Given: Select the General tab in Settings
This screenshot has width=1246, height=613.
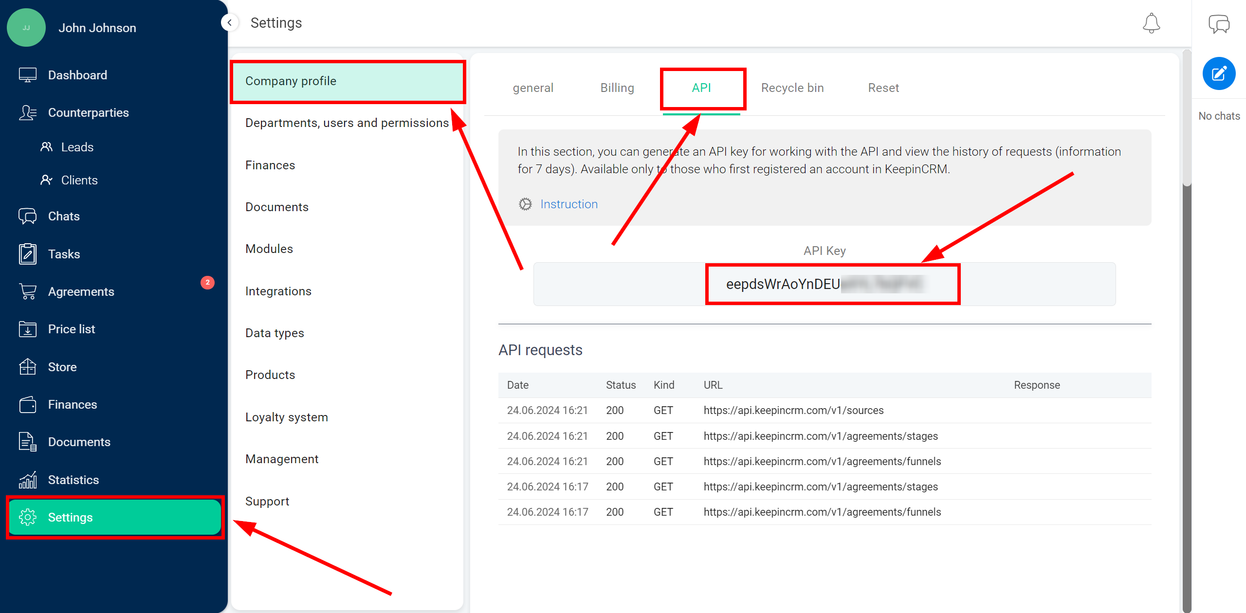Looking at the screenshot, I should click(x=534, y=88).
